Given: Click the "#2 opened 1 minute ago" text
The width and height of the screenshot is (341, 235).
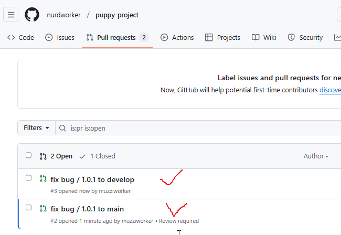Looking at the screenshot, I should 82,221.
